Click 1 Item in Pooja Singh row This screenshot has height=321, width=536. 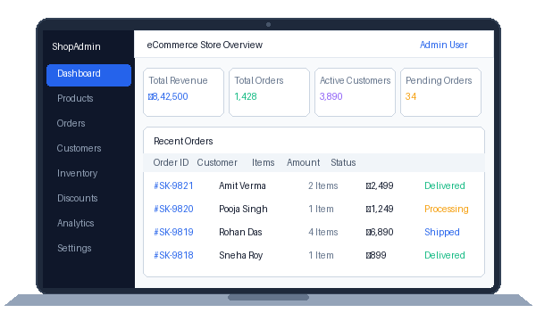321,209
